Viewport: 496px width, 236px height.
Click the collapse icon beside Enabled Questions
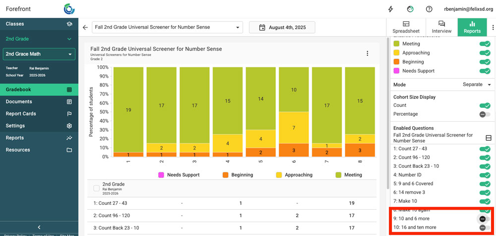coord(488,138)
